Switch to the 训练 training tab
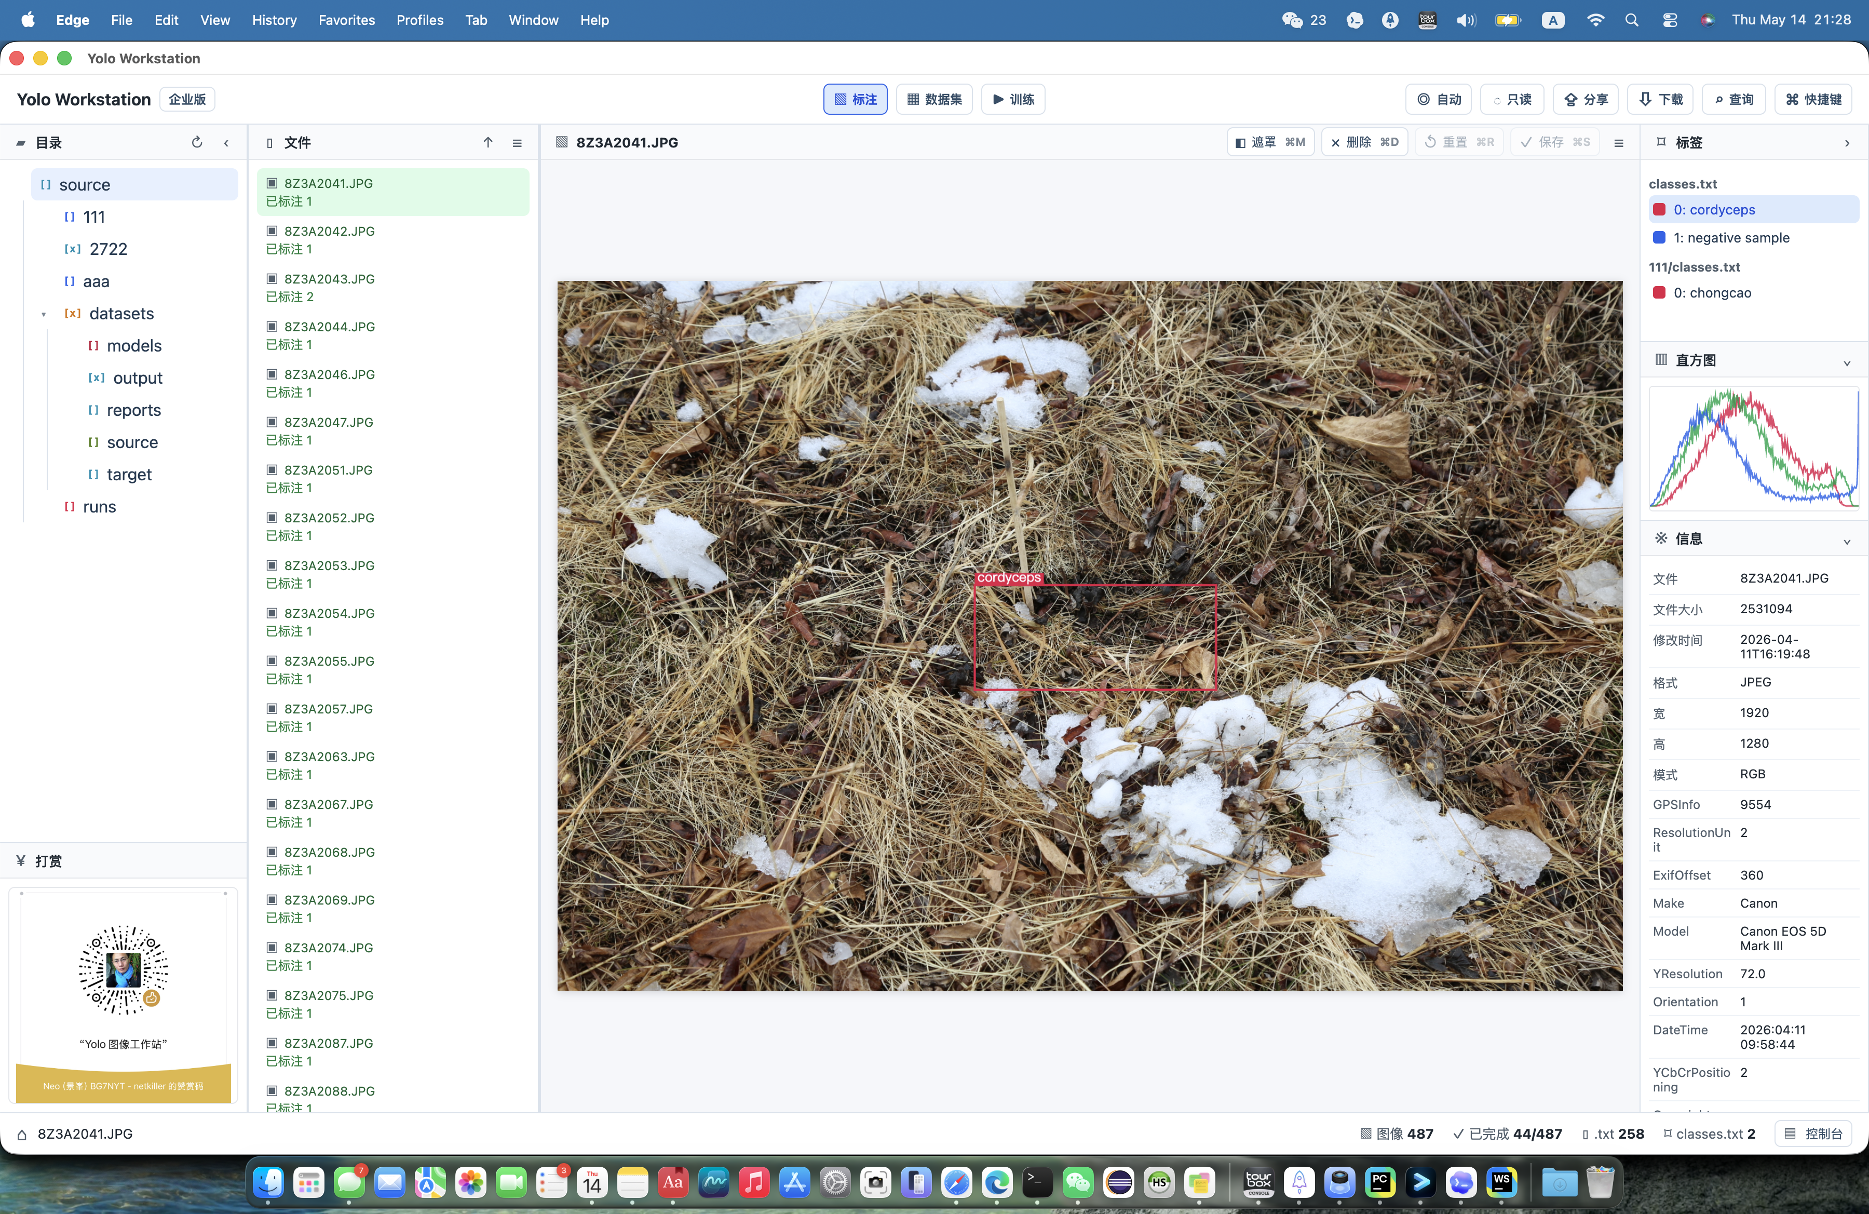 coord(1013,99)
